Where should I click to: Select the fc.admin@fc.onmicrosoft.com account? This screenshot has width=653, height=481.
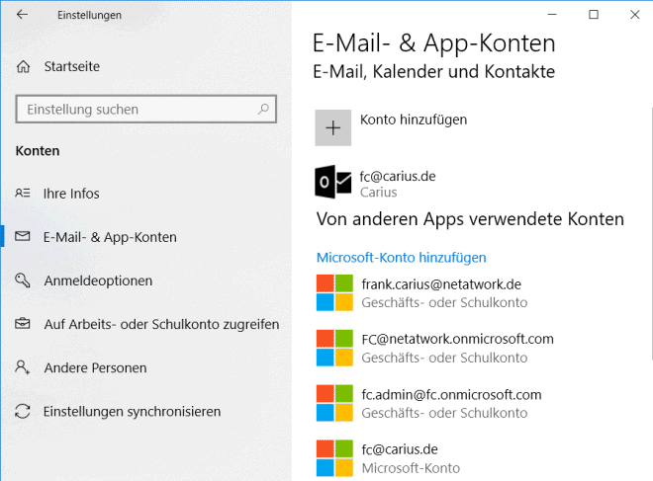coord(429,403)
